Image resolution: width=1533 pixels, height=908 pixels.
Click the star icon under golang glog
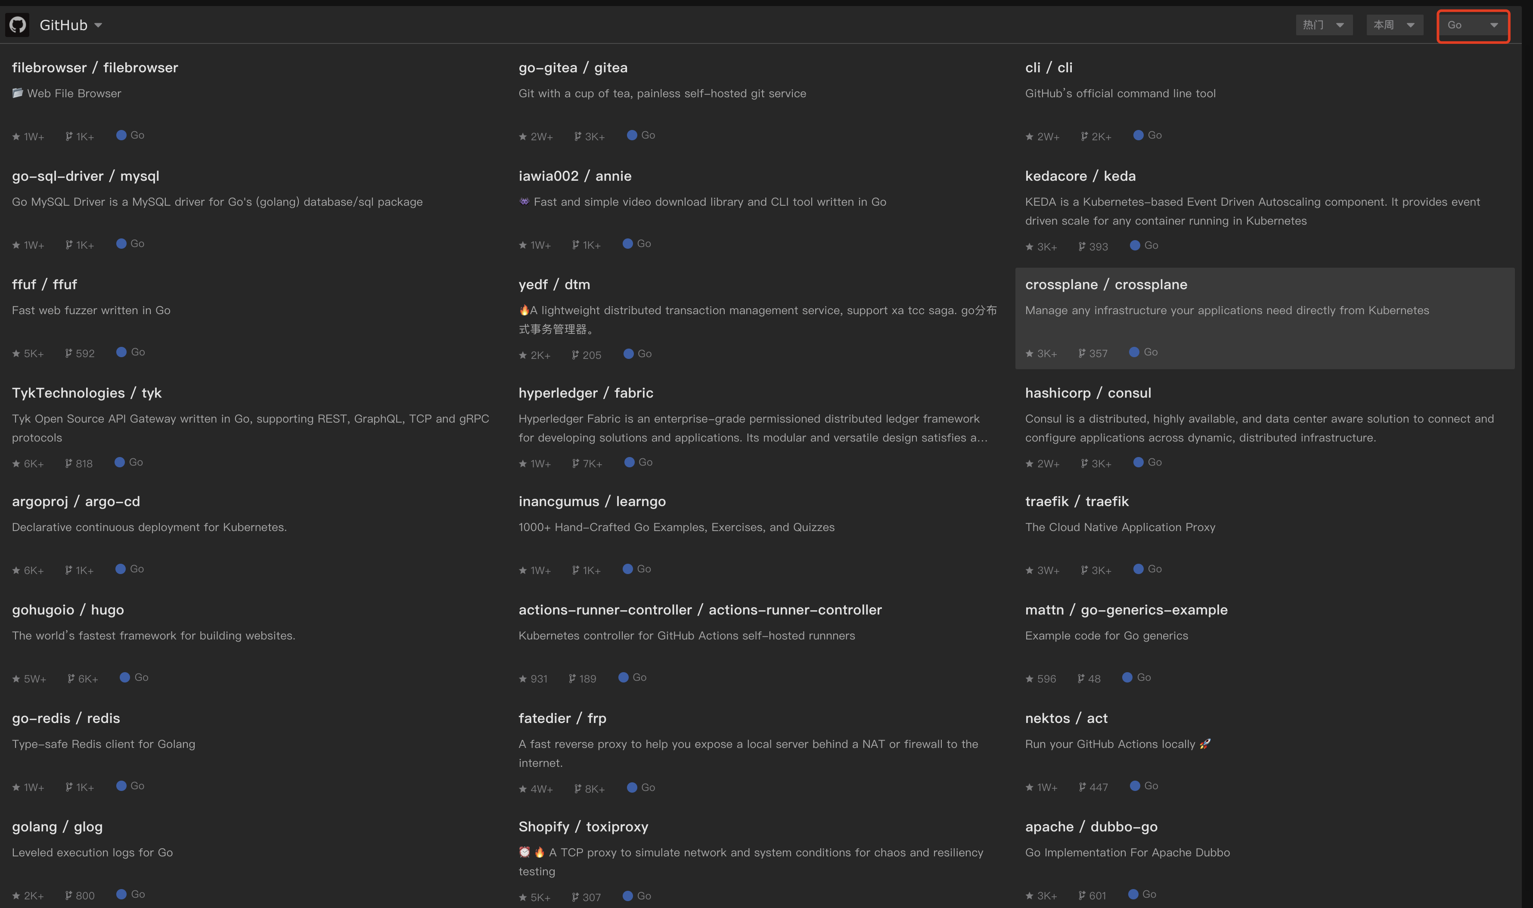coord(16,896)
